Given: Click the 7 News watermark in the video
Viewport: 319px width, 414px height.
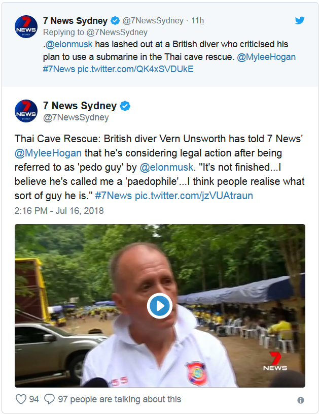Looking at the screenshot, I should click(x=275, y=361).
